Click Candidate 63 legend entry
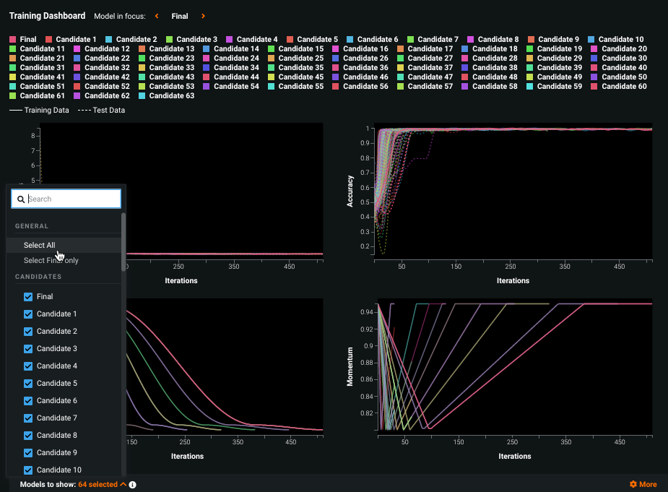668x492 pixels. pyautogui.click(x=171, y=96)
